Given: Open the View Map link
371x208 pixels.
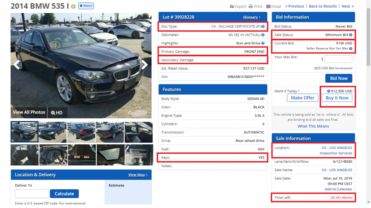Looking at the screenshot, I should [138, 175].
